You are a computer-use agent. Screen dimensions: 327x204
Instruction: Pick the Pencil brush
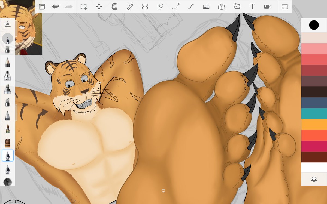click(8, 63)
